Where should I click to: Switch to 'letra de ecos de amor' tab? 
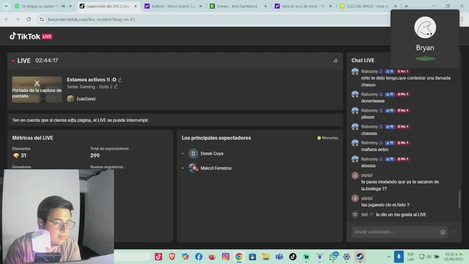click(x=302, y=6)
